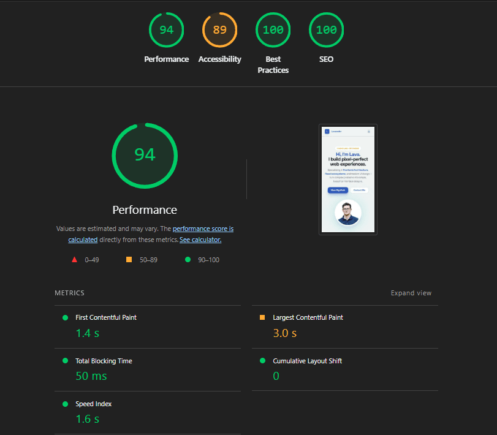Select the Best Practices score gauge

point(273,30)
